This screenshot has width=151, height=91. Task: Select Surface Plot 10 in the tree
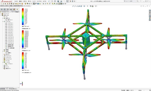pyautogui.click(x=10, y=37)
